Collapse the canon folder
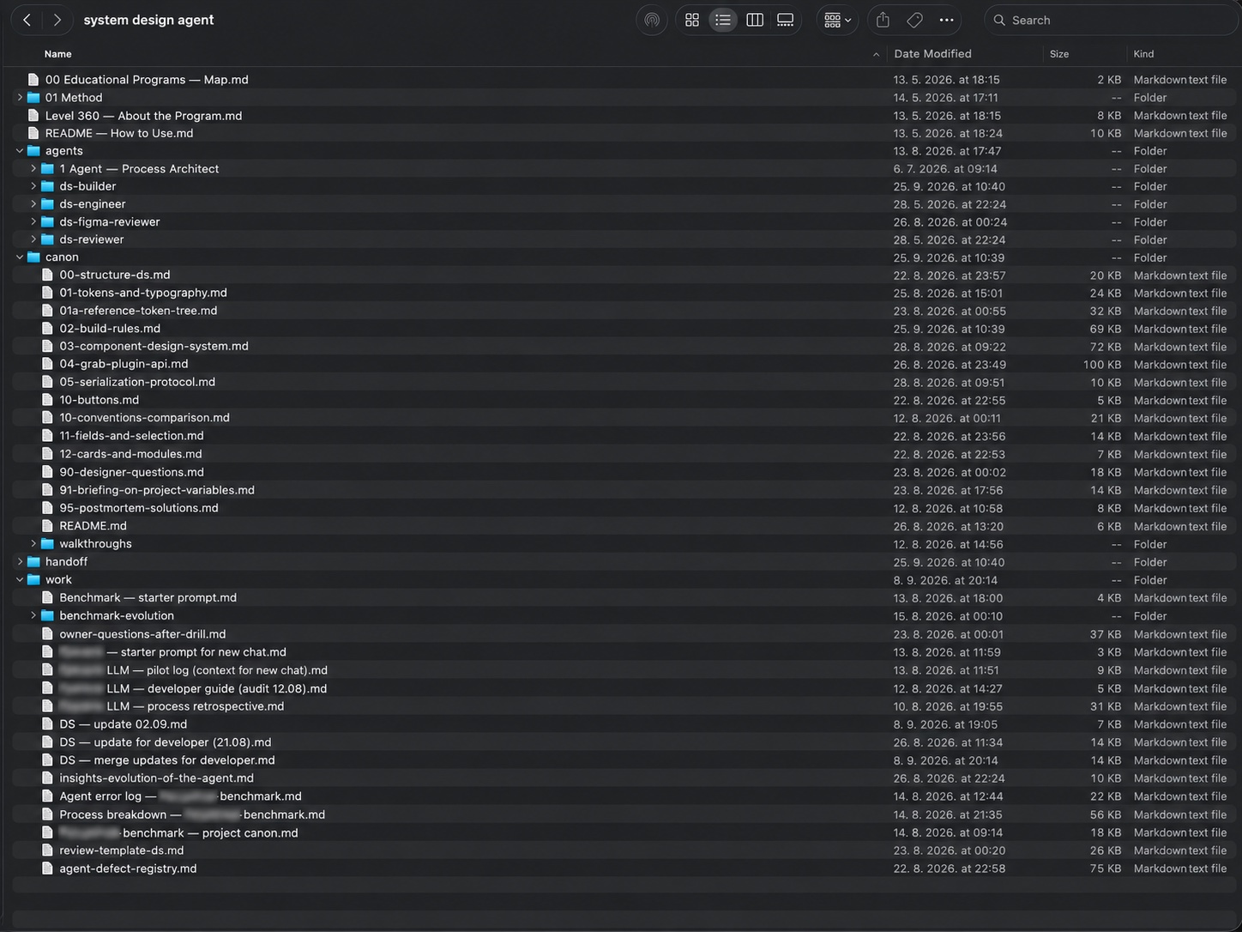The height and width of the screenshot is (932, 1242). pos(20,257)
